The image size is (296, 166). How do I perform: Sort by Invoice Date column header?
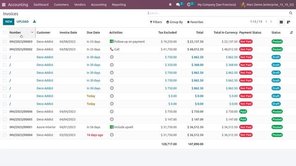coord(68,33)
